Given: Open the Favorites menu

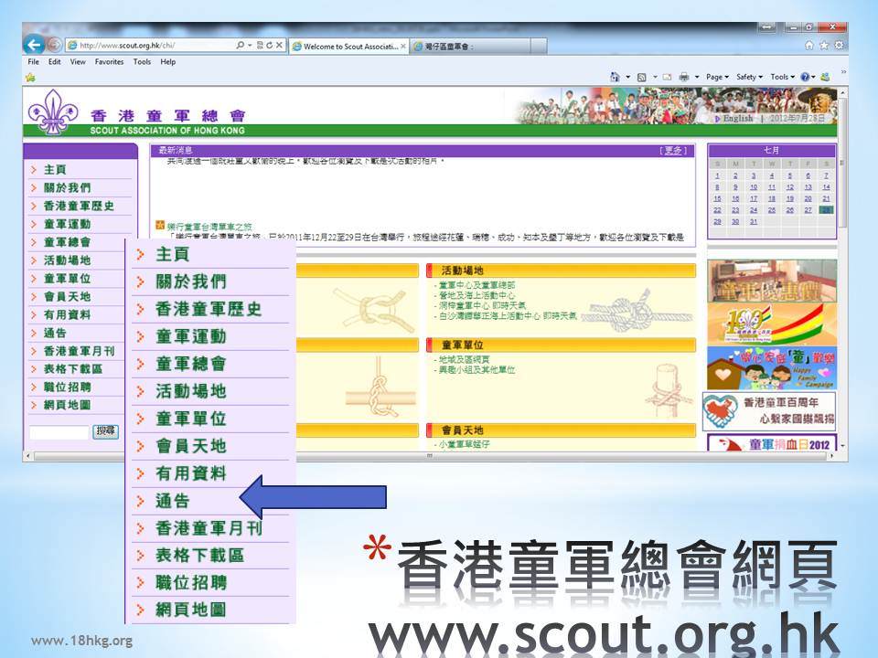Looking at the screenshot, I should (x=109, y=62).
